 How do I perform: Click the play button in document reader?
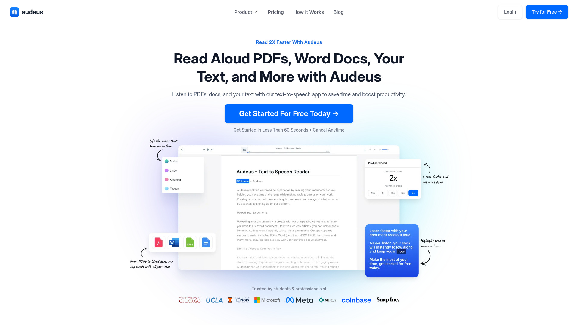click(x=208, y=150)
